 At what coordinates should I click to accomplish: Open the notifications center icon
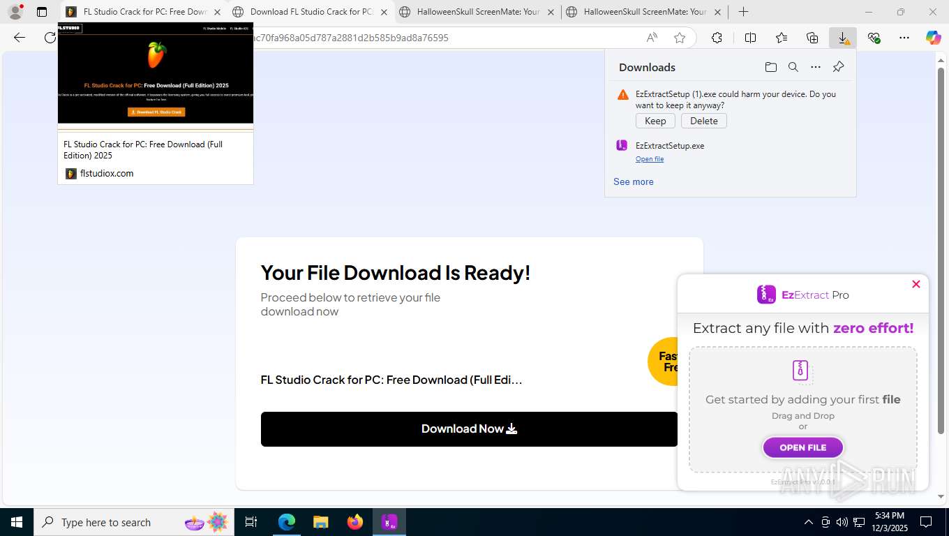coord(926,522)
